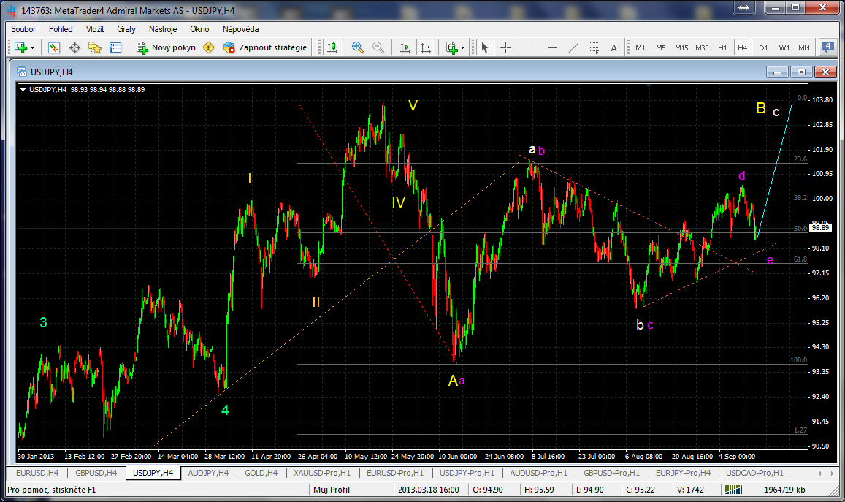Open the Vložit menu
845x502 pixels.
pos(95,29)
